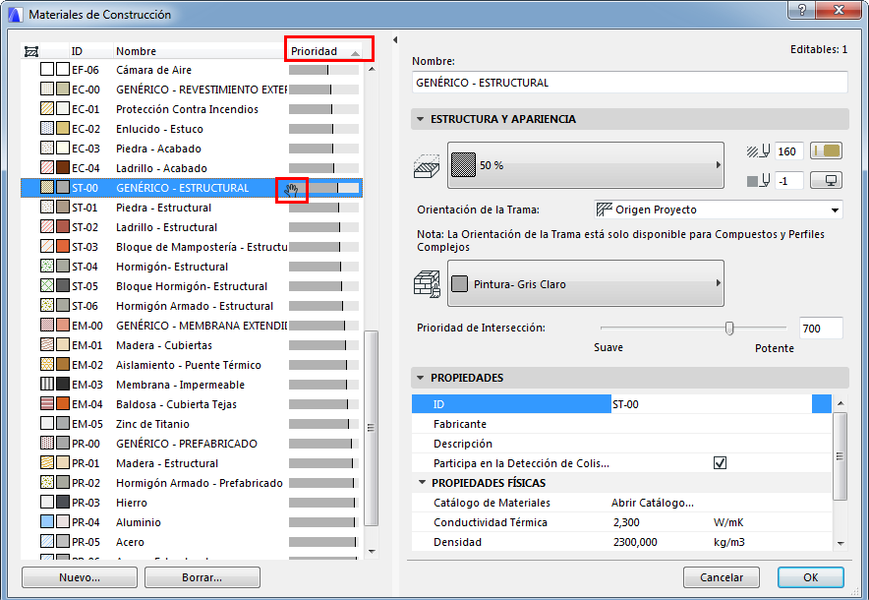Click the Nombre text field

coord(629,82)
